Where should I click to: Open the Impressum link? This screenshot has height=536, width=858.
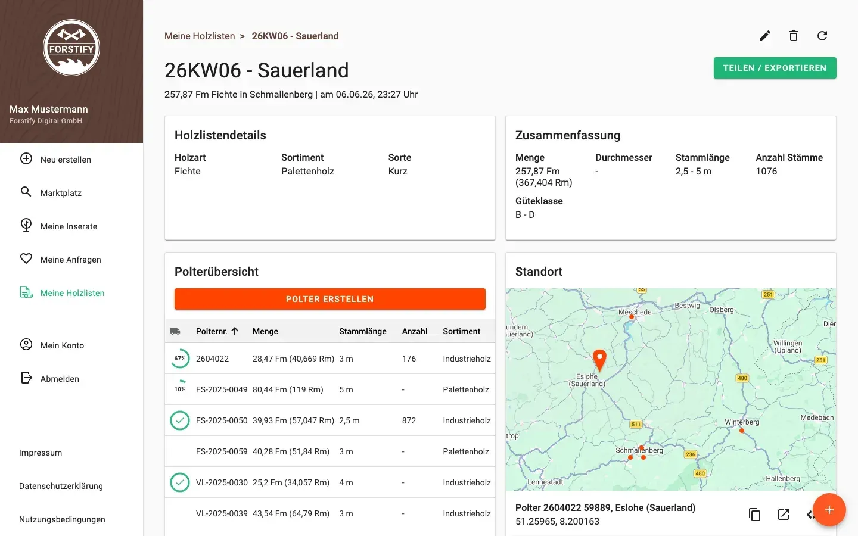41,453
